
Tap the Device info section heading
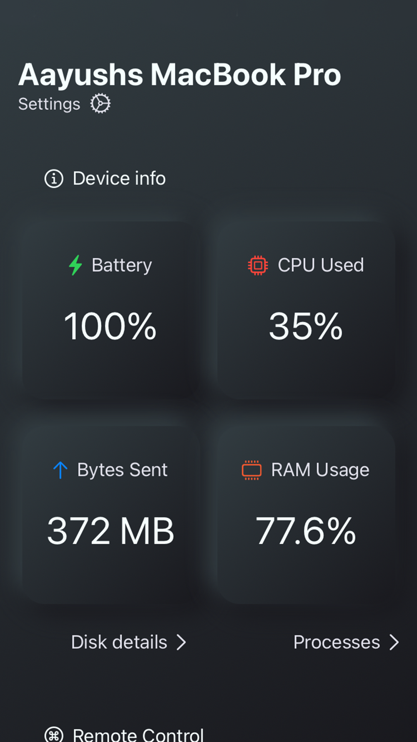[105, 179]
